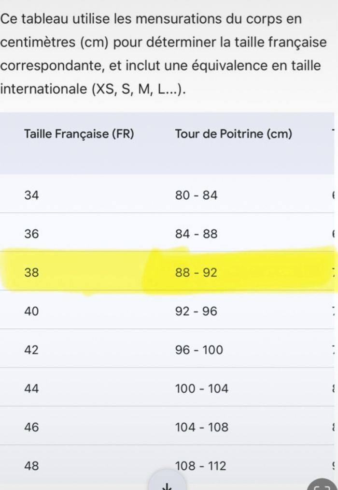Click the Tour de Poitrine (cm) header
This screenshot has height=490, width=338.
click(233, 134)
